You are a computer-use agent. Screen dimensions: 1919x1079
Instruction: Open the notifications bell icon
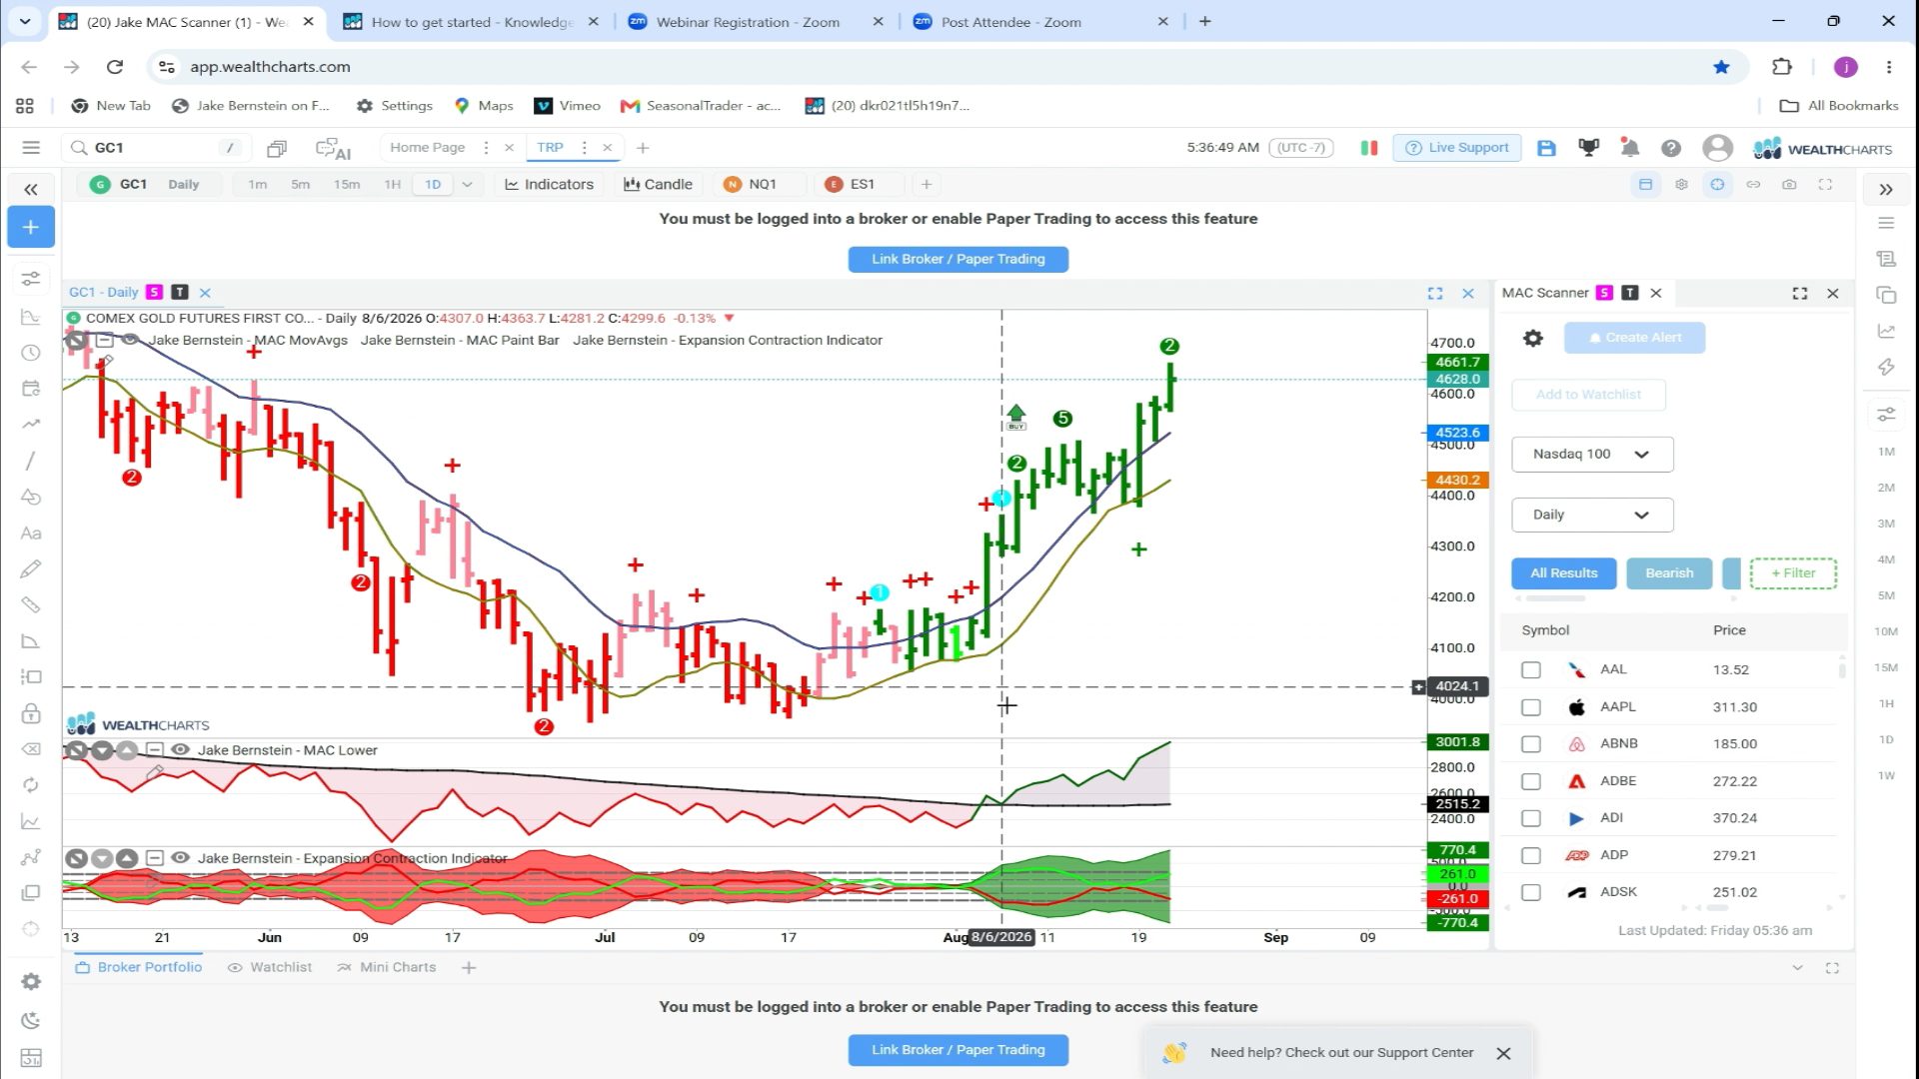tap(1630, 148)
